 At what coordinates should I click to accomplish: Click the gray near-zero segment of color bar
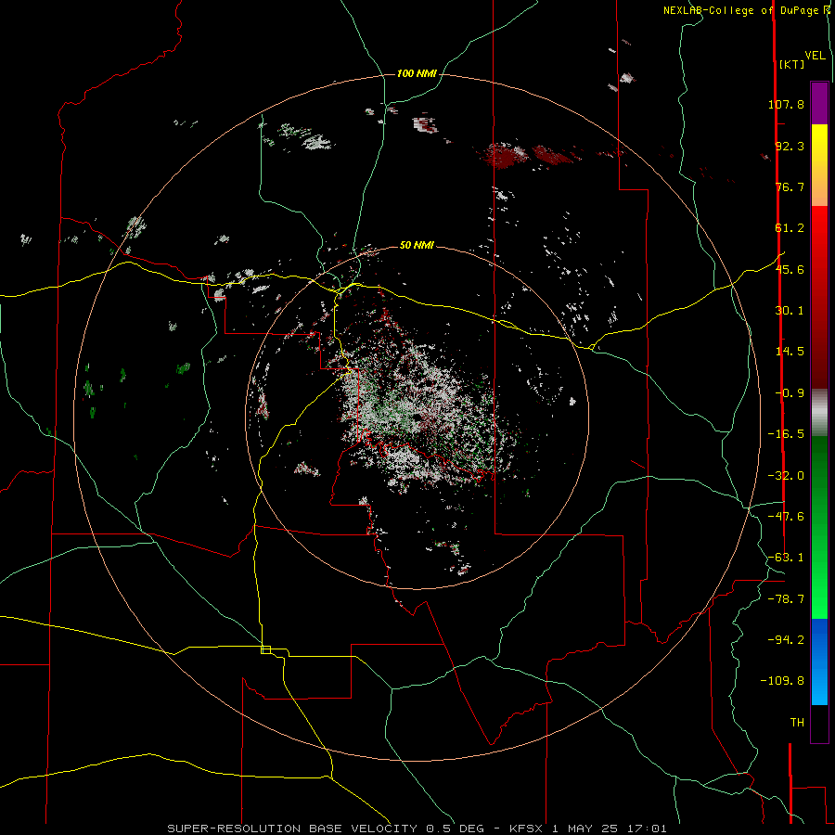point(819,413)
